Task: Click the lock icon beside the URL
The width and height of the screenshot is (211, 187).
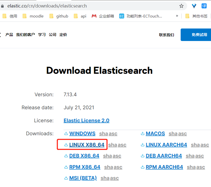Action: tap(2, 6)
